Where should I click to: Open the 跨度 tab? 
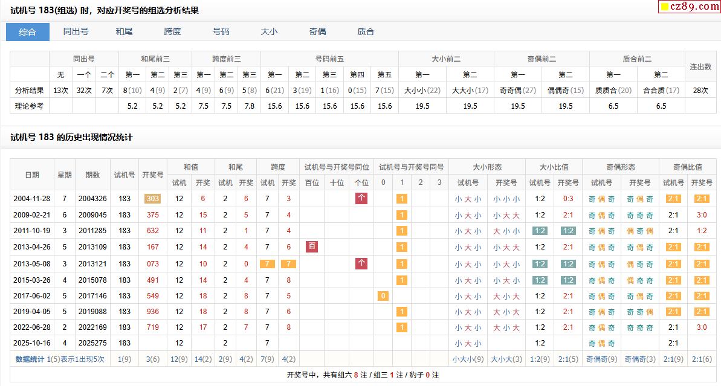click(172, 31)
